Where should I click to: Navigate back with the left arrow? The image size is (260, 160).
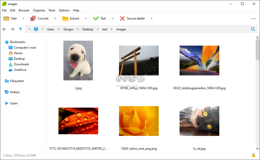(4, 29)
